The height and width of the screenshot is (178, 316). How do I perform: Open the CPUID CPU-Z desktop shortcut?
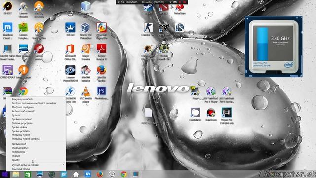tap(8, 70)
